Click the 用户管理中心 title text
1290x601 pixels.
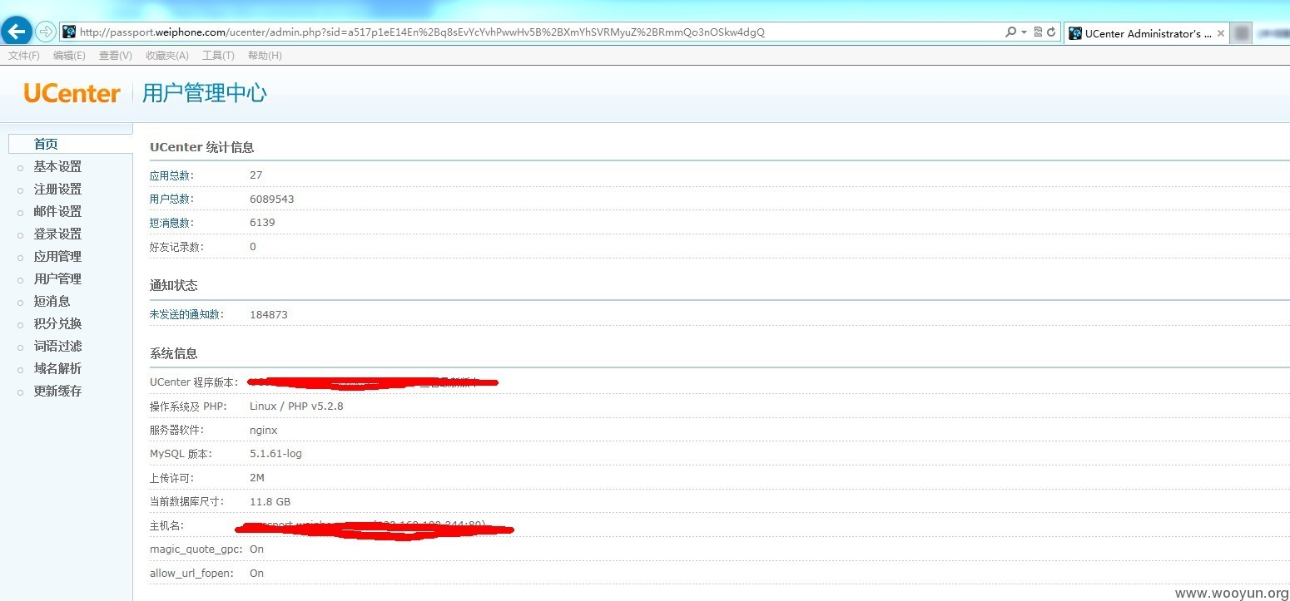205,92
